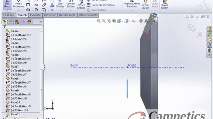
Task: Click the Previous View icon
Action: (109, 21)
